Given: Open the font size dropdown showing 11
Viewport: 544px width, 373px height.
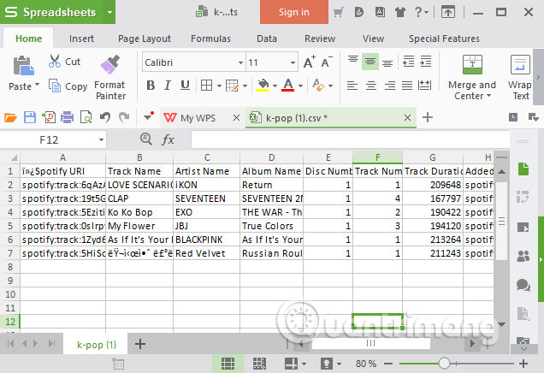Looking at the screenshot, I should point(291,62).
